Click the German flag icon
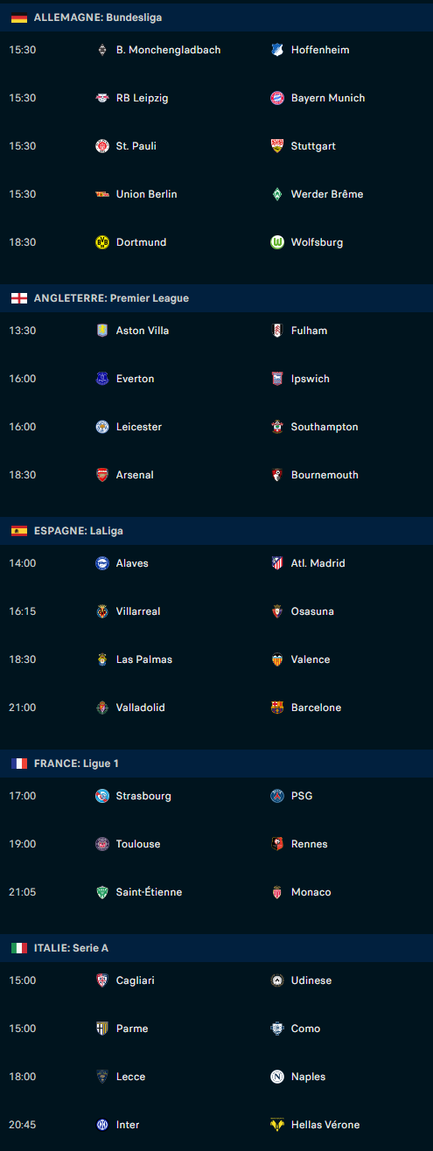 click(19, 17)
